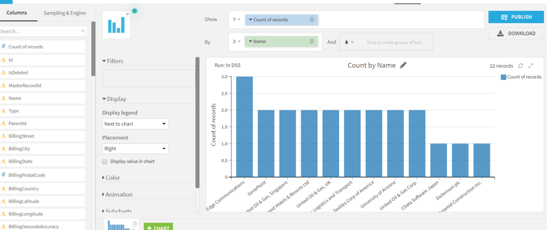The height and width of the screenshot is (230, 547).
Task: Toggle Count of records legend swatch
Action: pos(503,77)
